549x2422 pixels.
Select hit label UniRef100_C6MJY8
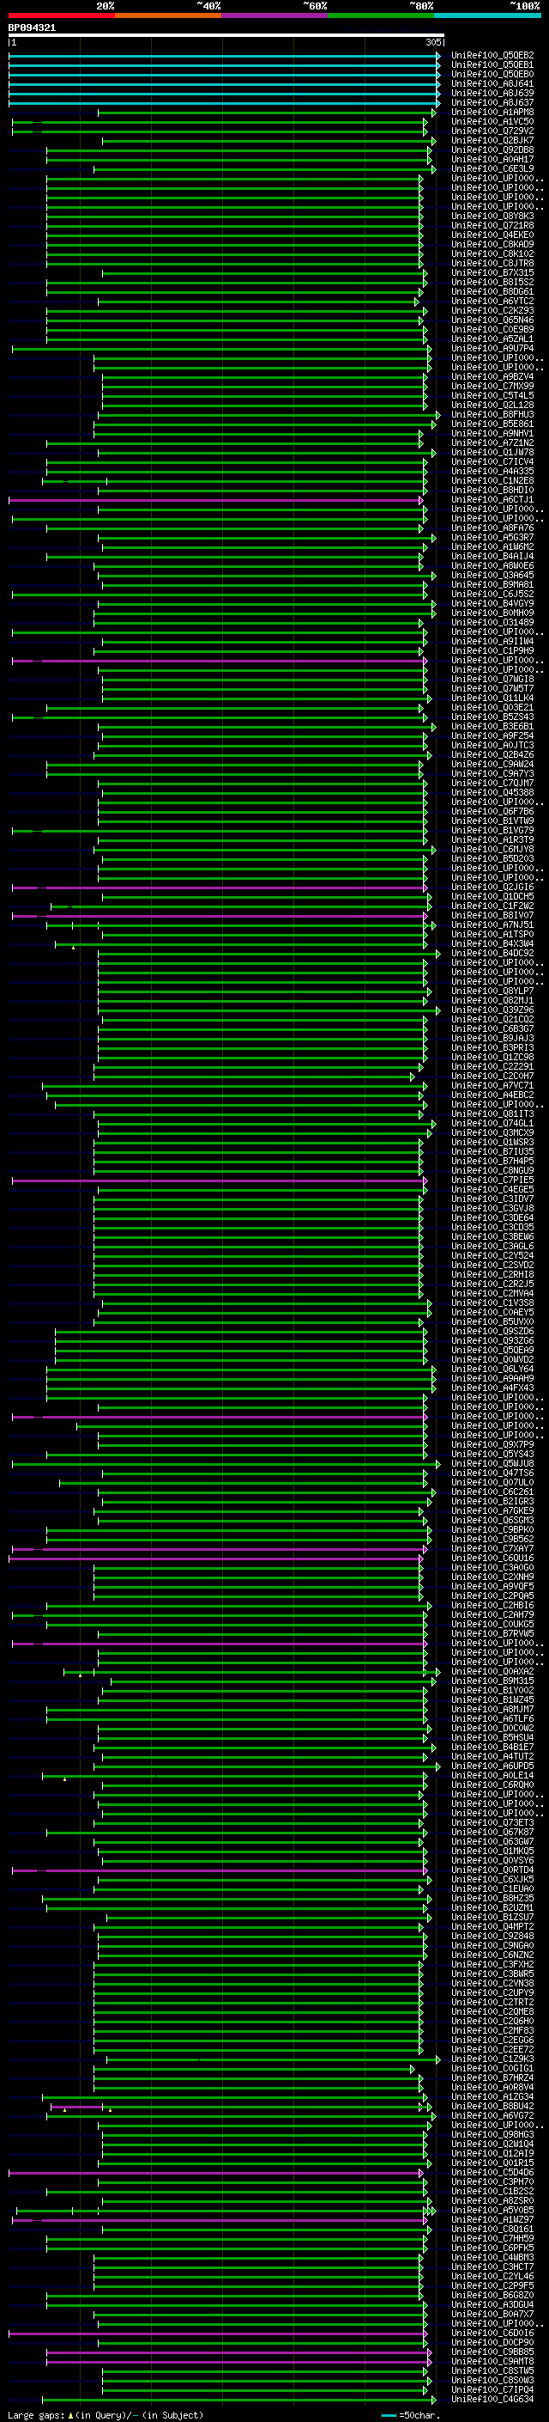[x=492, y=849]
